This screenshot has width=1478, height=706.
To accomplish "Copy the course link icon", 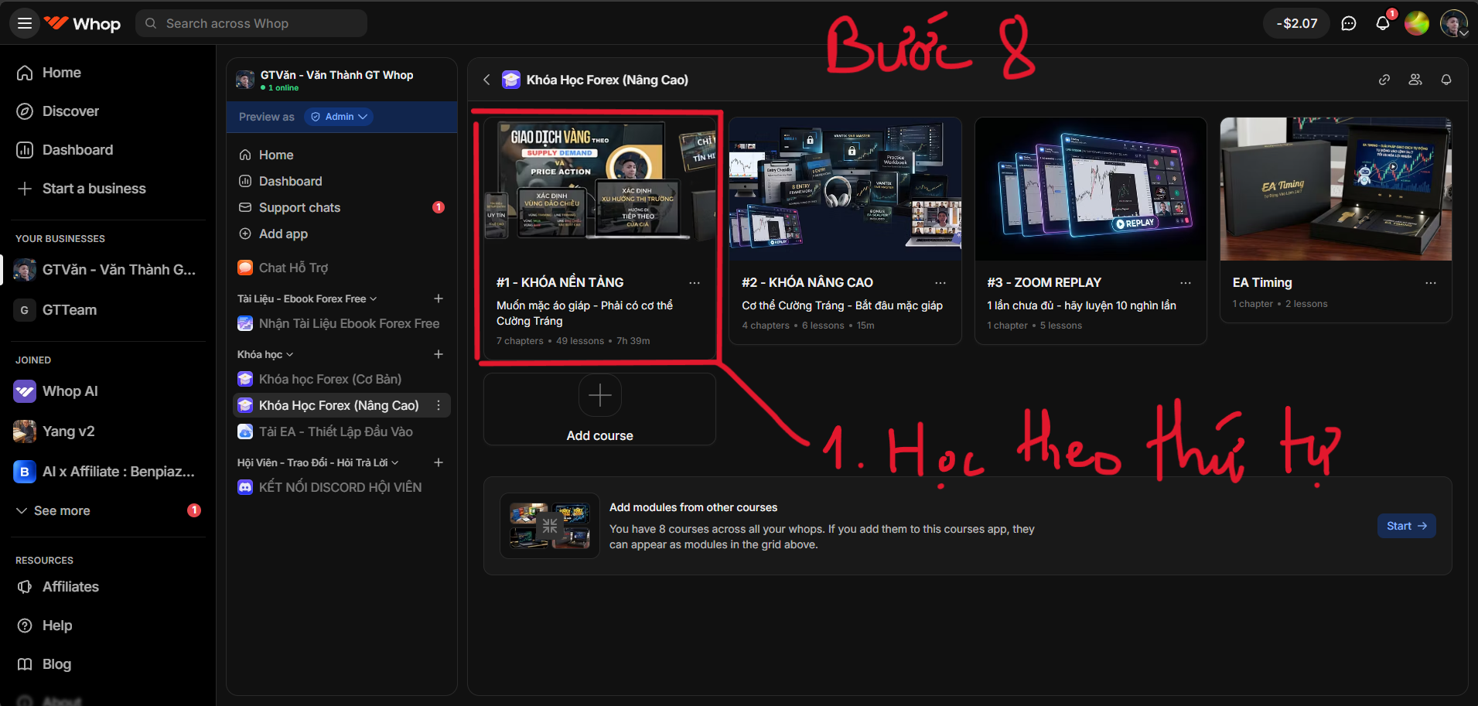I will point(1384,80).
